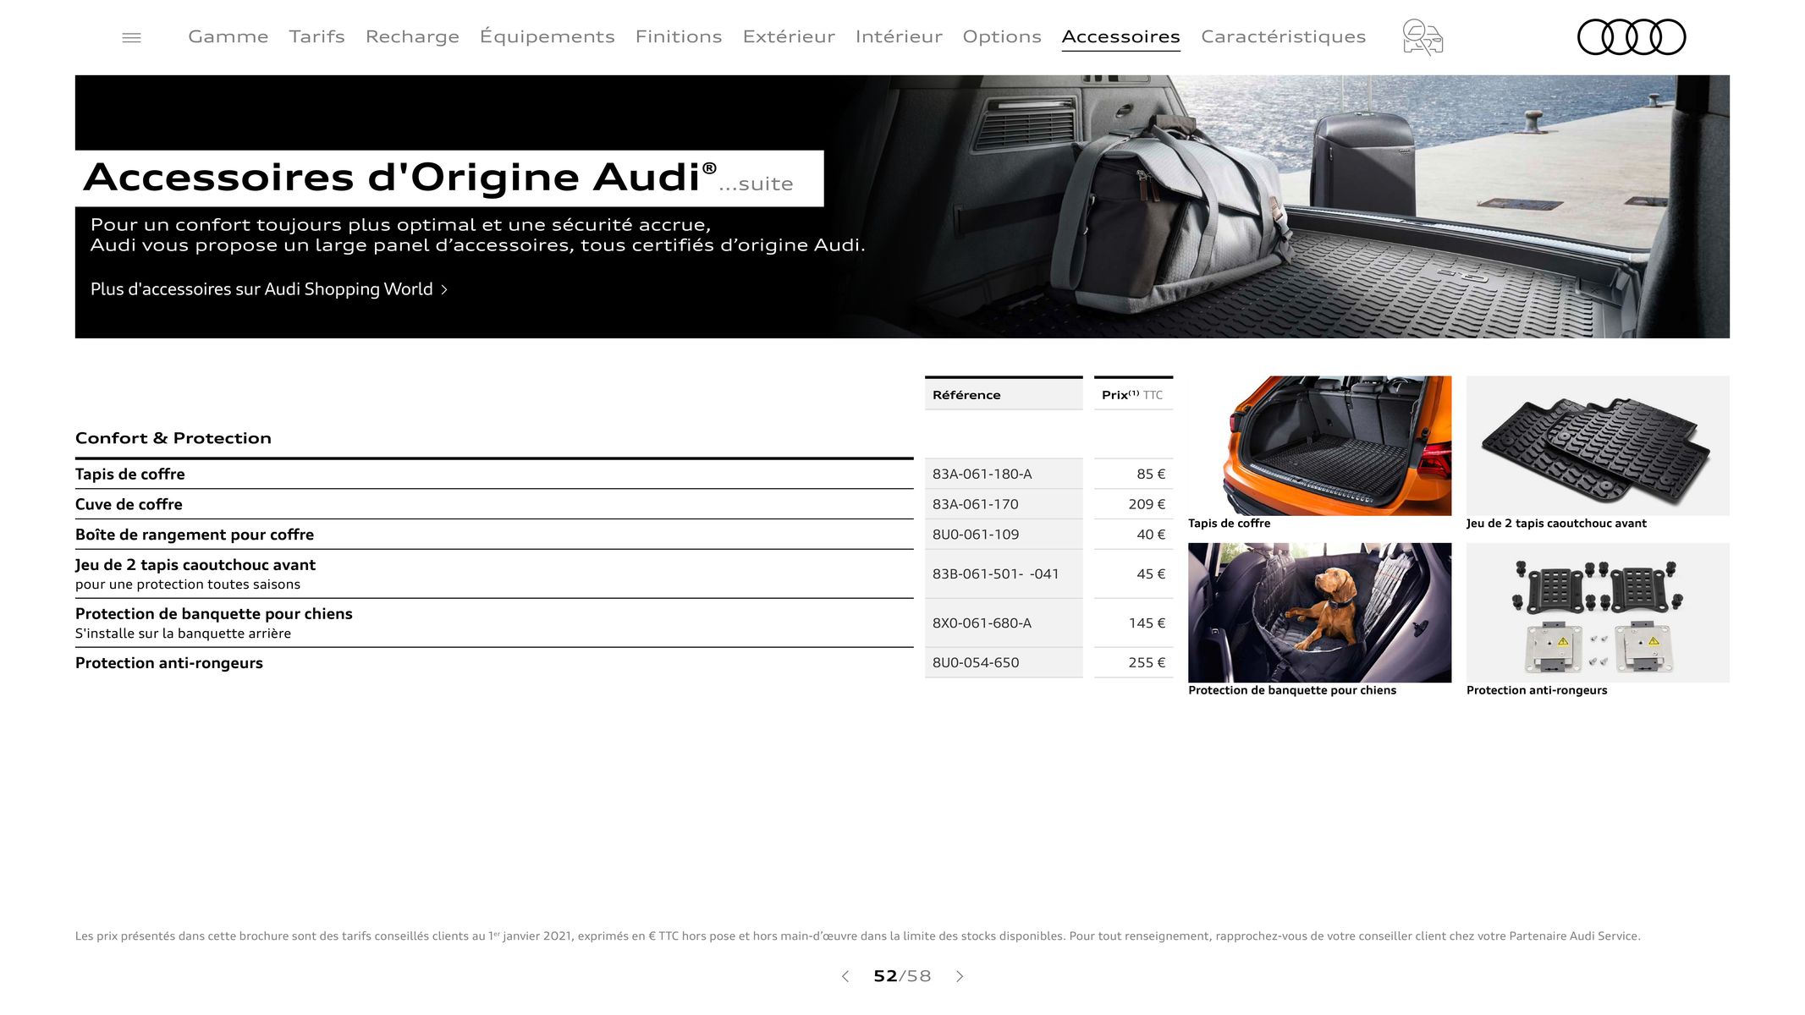Select the Accessoires tab

click(1120, 36)
